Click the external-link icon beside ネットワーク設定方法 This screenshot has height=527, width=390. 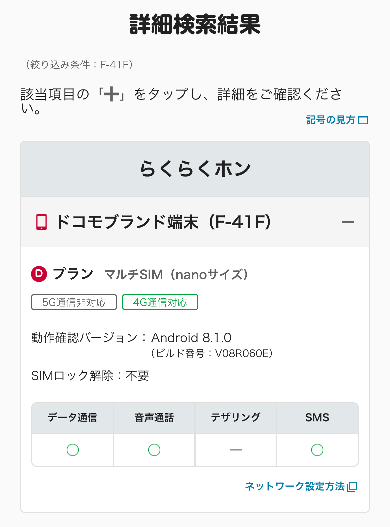point(352,487)
